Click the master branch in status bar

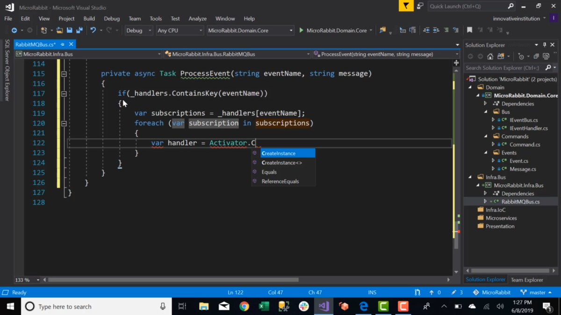coord(536,293)
